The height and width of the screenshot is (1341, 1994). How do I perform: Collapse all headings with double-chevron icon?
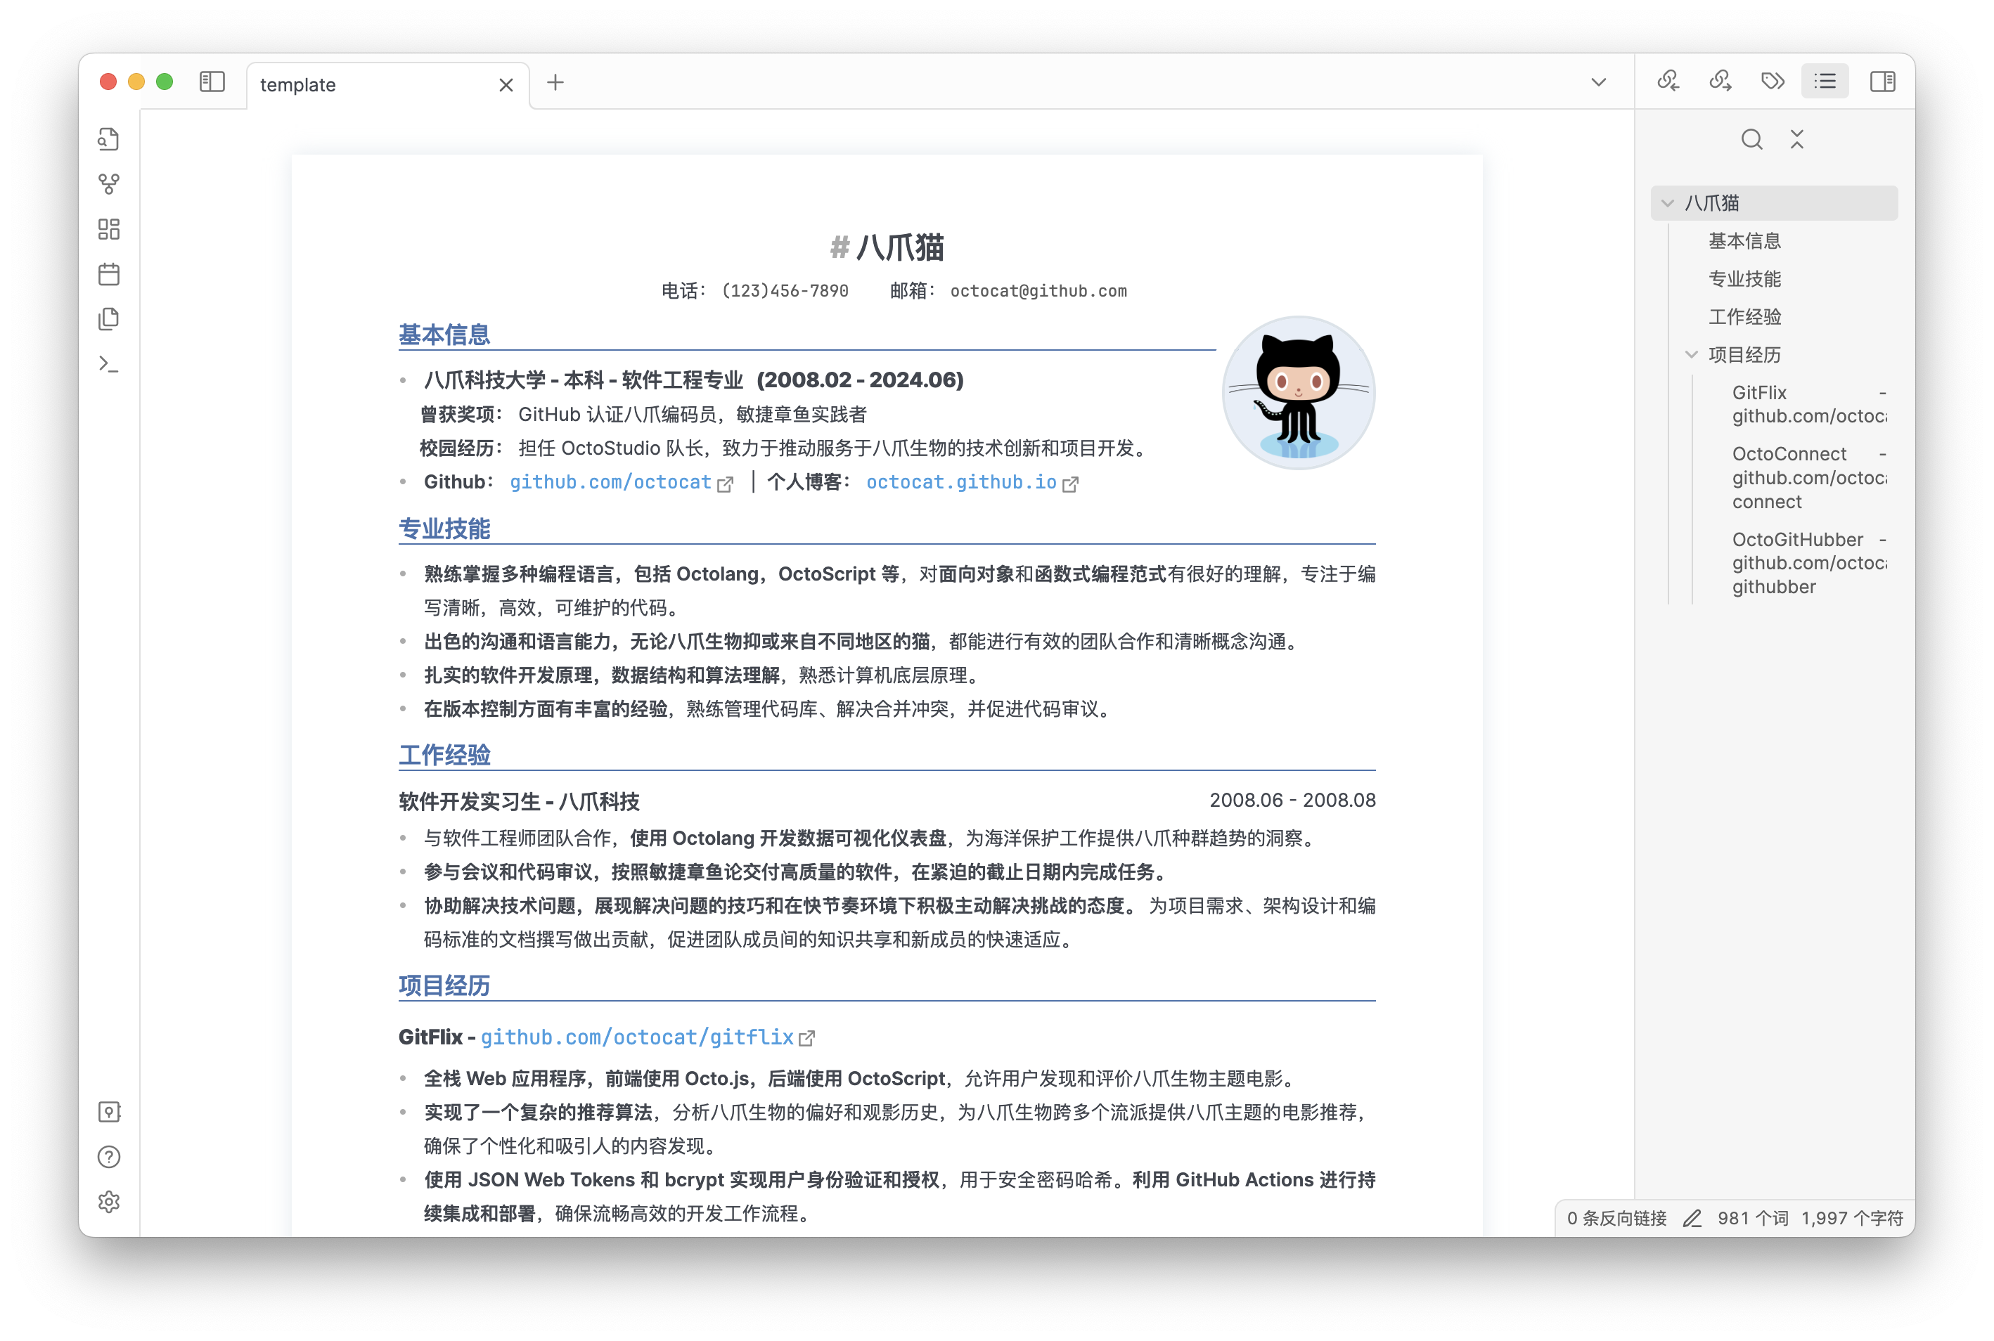point(1796,139)
